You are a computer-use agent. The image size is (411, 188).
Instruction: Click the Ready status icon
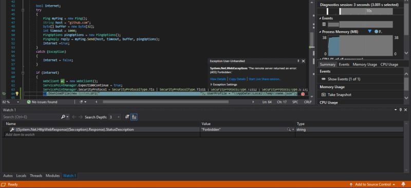click(4, 184)
